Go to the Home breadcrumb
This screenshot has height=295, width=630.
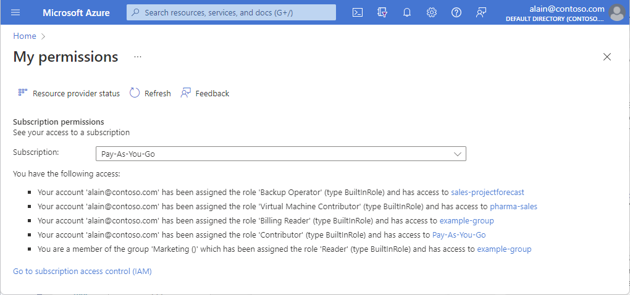25,36
